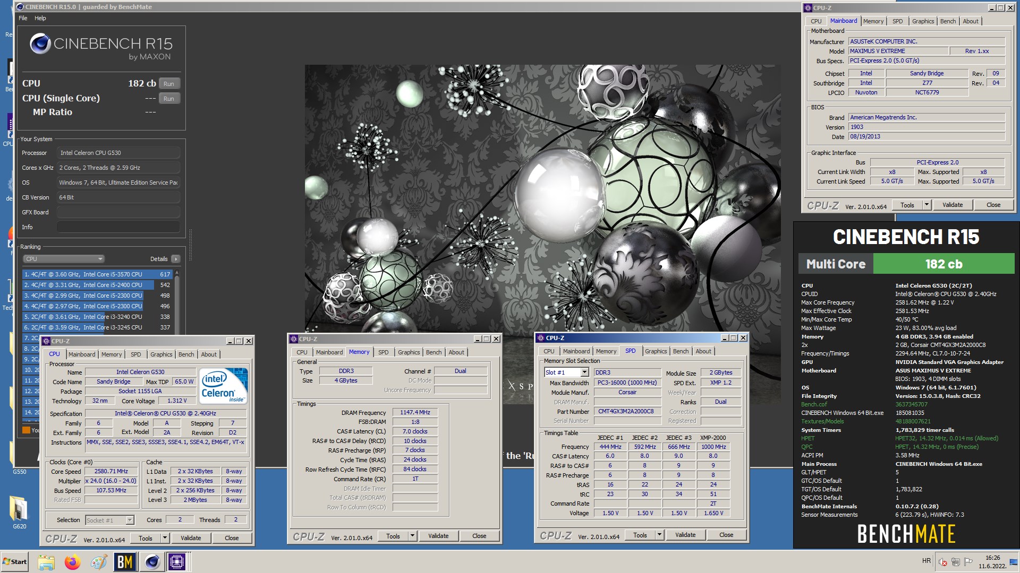
Task: Open the Cinebench File menu
Action: click(23, 18)
